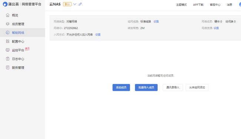Click the 从未组网添加 button
The width and height of the screenshot is (241, 139).
[x=197, y=87]
